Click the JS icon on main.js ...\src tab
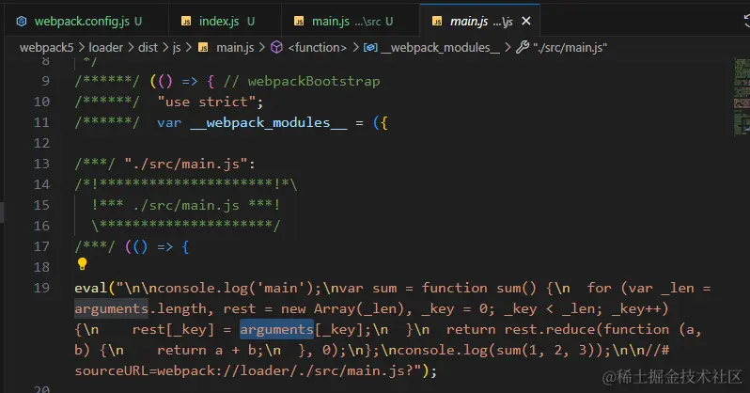This screenshot has height=393, width=750. pos(299,21)
